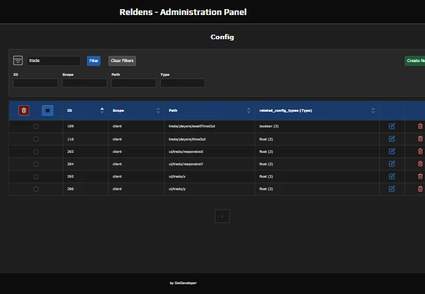Viewport: 425px width, 294px height.
Task: Click the search field containing 'trade'
Action: coord(54,61)
